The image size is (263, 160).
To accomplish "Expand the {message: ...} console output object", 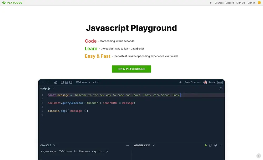I will point(41,151).
